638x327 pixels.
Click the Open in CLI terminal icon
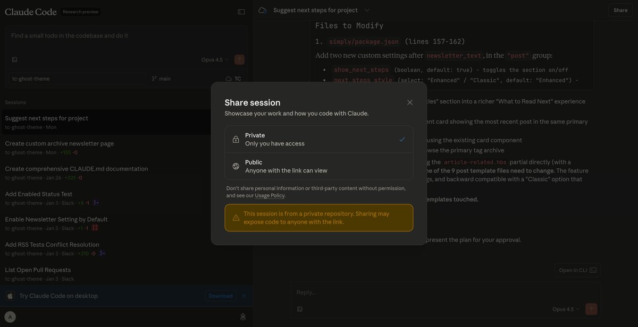[x=592, y=270]
